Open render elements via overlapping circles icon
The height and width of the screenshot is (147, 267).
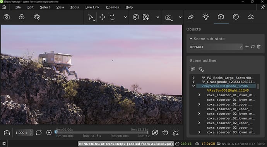22,17
